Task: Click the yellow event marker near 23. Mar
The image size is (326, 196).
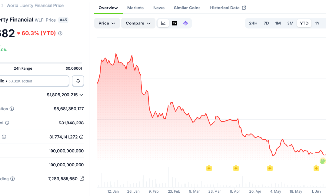Action: pyautogui.click(x=209, y=168)
